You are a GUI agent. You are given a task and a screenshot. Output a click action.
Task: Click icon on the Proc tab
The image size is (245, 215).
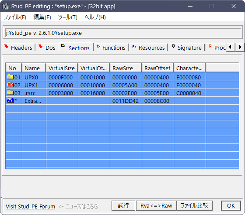tap(210, 46)
